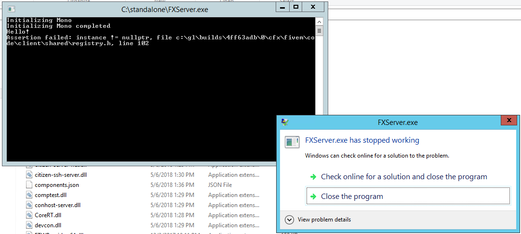Click the 'Assertion failed' console output line

[x=160, y=40]
